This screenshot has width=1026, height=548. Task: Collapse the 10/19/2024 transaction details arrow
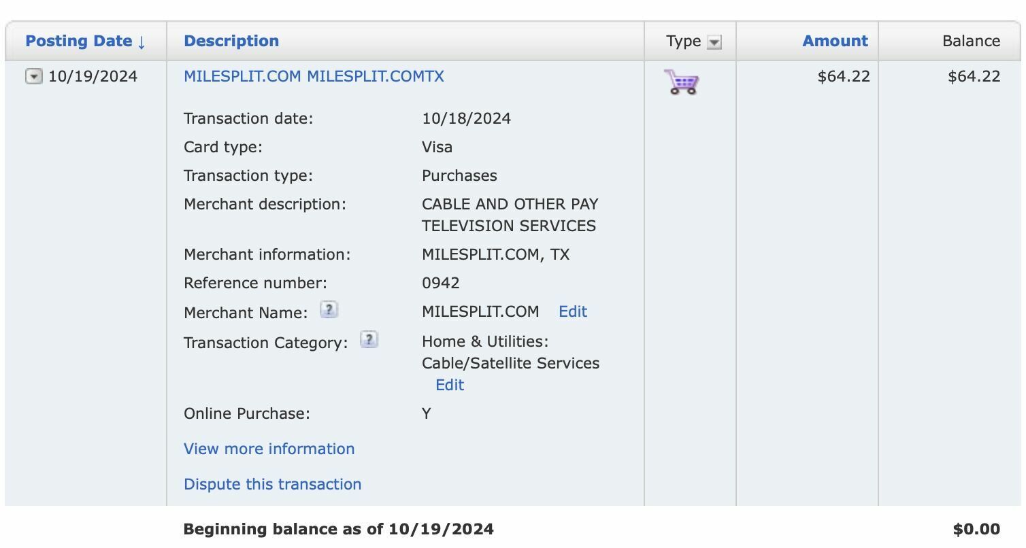[x=33, y=77]
